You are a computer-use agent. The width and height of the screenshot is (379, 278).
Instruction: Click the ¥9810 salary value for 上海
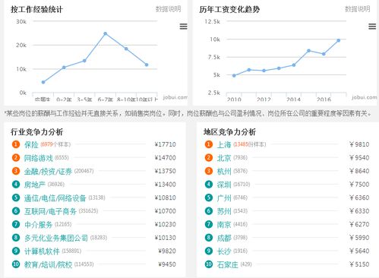click(x=359, y=144)
